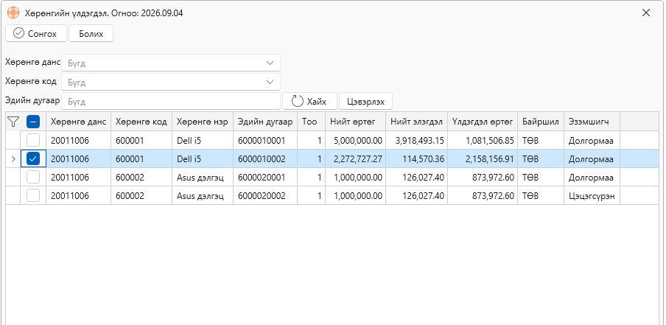The height and width of the screenshot is (325, 666).
Task: Click the Хөрөнгө данс field label
Action: click(32, 62)
